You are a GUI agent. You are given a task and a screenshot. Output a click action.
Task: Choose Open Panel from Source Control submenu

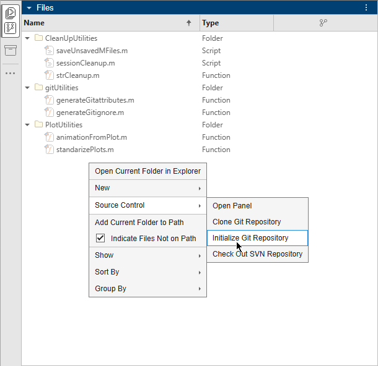(257, 206)
